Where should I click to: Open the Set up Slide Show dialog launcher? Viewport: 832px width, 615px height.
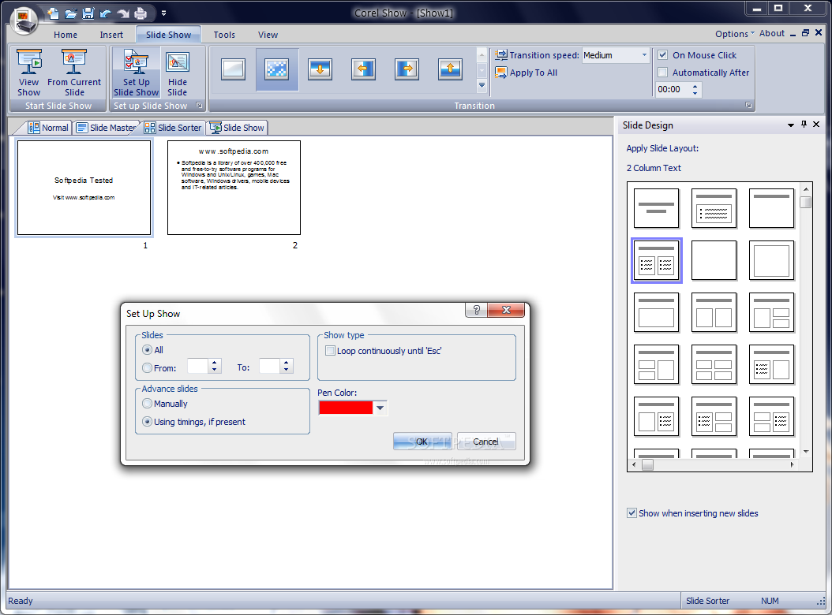coord(199,105)
